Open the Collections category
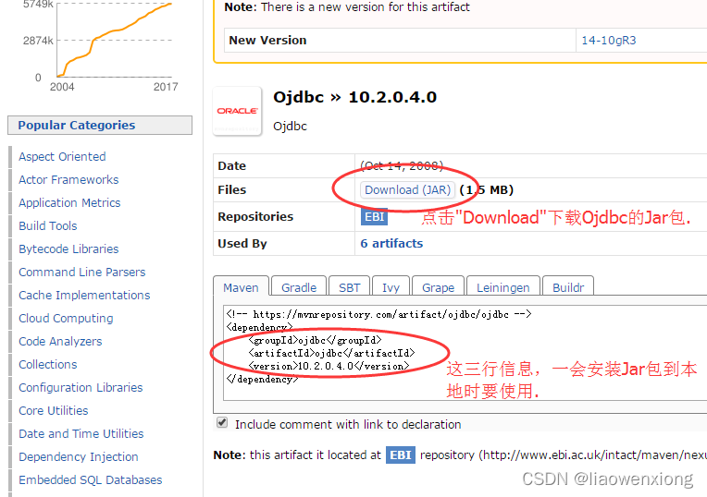707x497 pixels. (x=48, y=364)
